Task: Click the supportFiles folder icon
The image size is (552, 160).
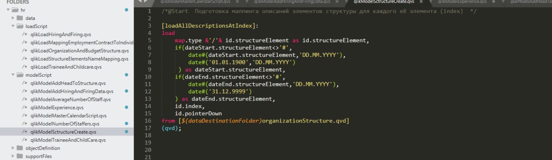Action: (20, 156)
